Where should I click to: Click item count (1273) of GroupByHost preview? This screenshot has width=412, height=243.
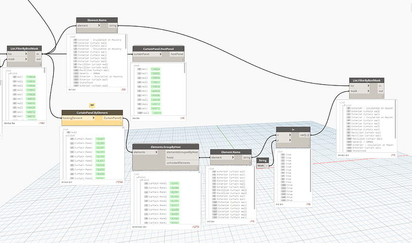pos(195,227)
